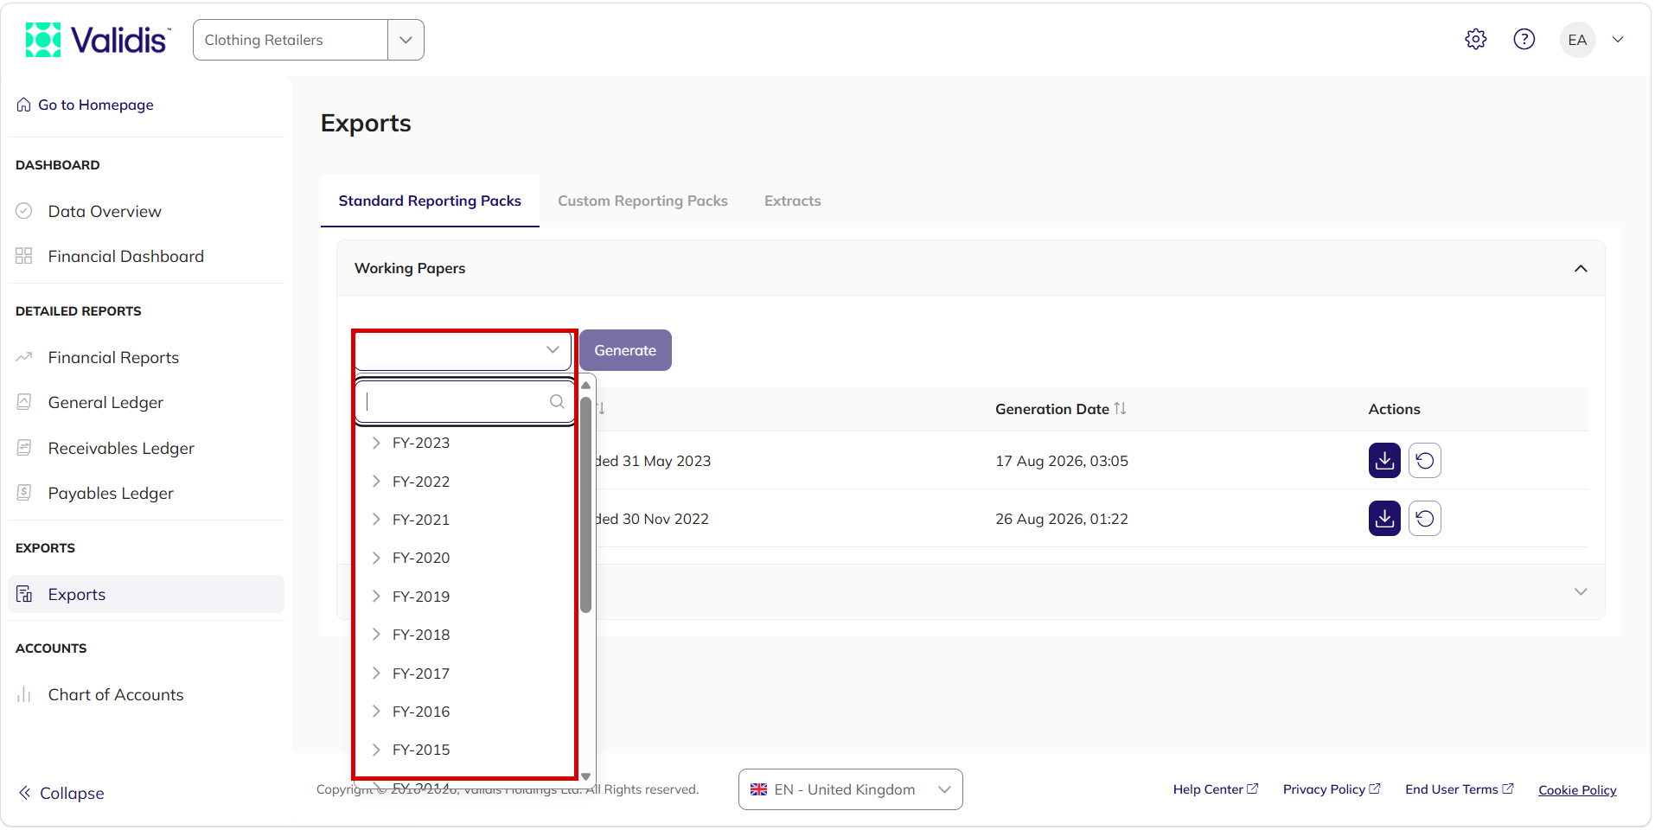This screenshot has width=1655, height=830.
Task: Open the help question mark icon
Action: pos(1524,40)
